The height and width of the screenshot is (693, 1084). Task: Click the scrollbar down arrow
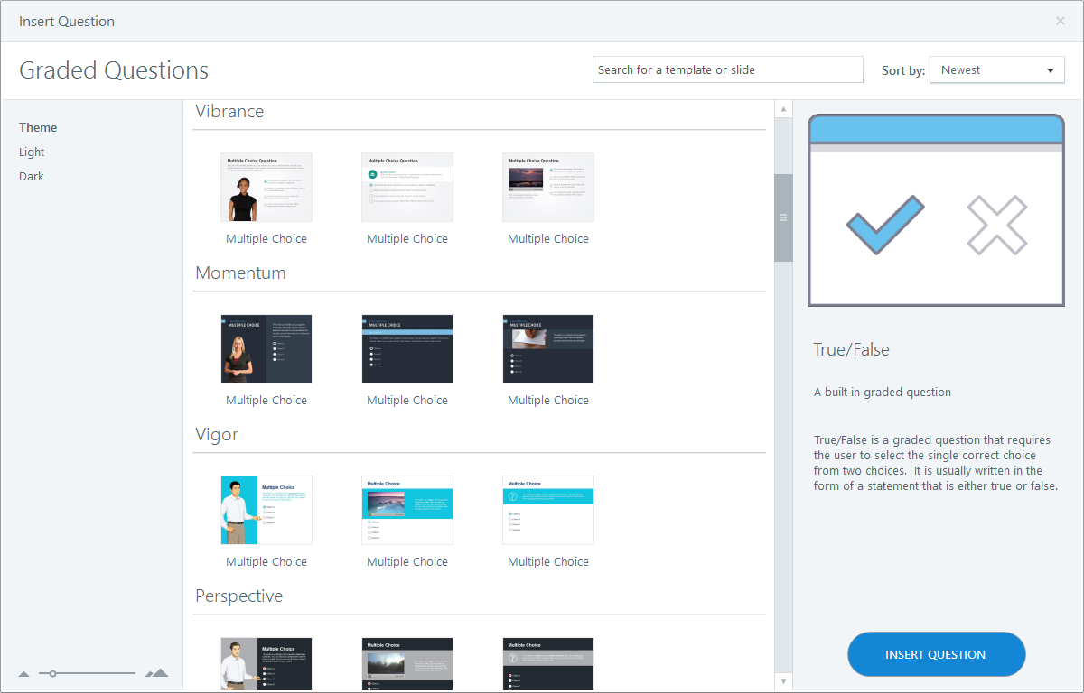tap(783, 682)
